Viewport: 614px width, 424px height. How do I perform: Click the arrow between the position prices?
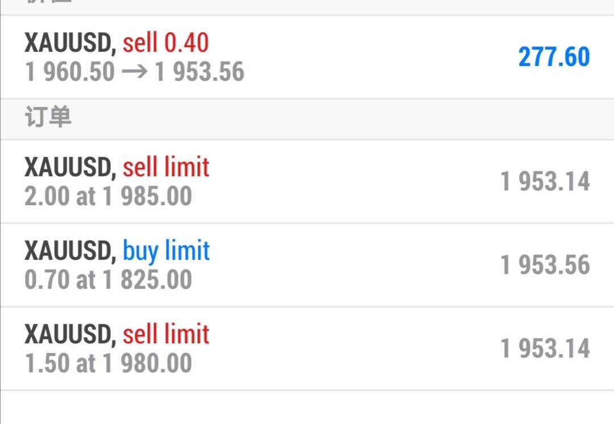point(134,72)
